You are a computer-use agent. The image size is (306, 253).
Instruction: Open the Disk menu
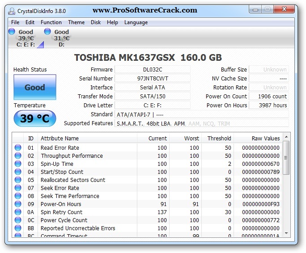coord(96,22)
